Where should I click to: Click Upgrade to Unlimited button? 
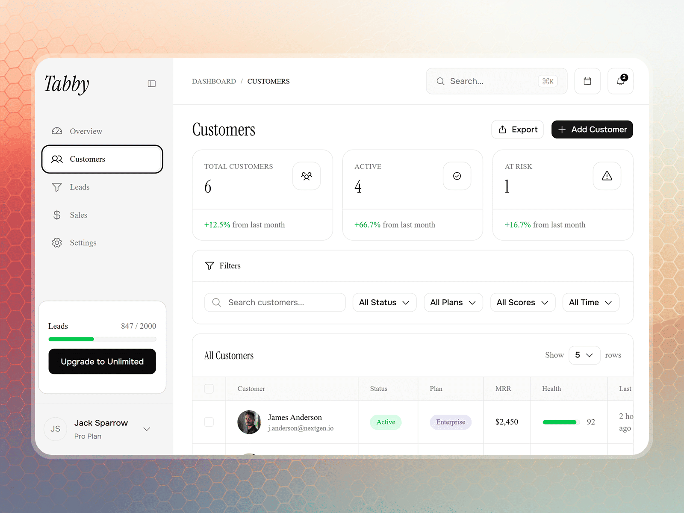tap(102, 362)
